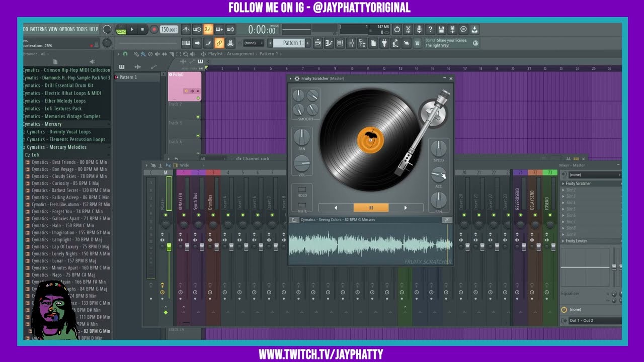Select Pattern 1 in the playlist picker

coord(137,77)
